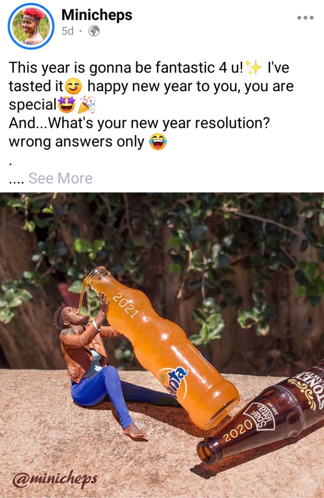Click the 2021 label on the Fanta bottle
Viewport: 324px width, 498px height.
coord(126,305)
